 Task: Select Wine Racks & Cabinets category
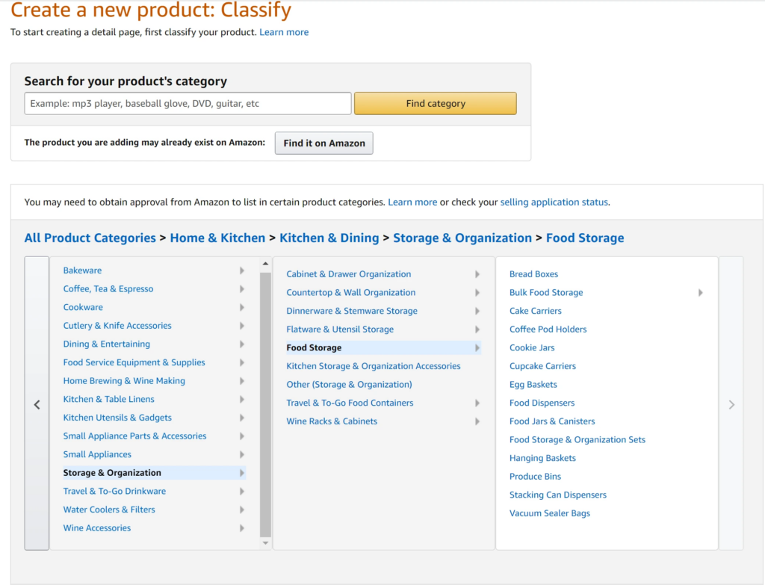pos(332,421)
